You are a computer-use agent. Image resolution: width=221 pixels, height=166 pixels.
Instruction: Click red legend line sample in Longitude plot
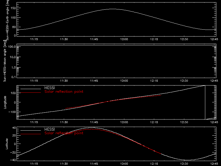tap(31, 93)
